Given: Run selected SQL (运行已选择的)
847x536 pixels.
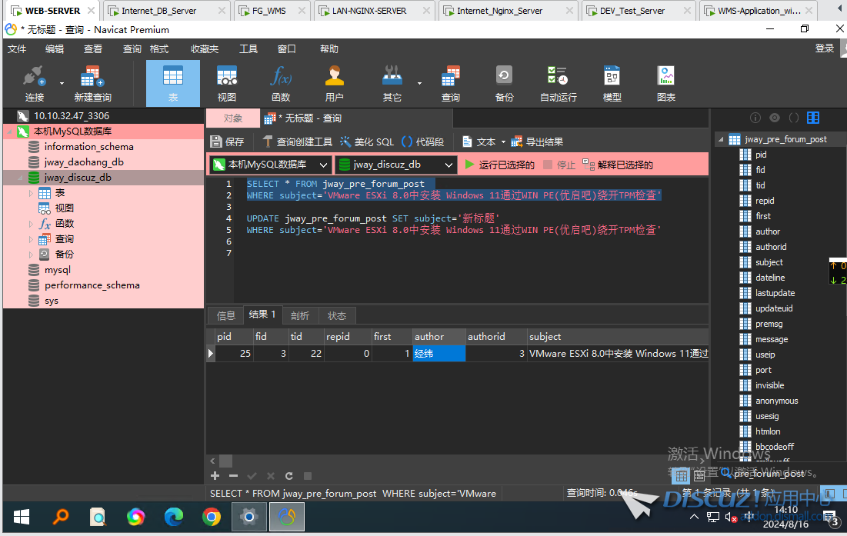Looking at the screenshot, I should click(x=500, y=165).
